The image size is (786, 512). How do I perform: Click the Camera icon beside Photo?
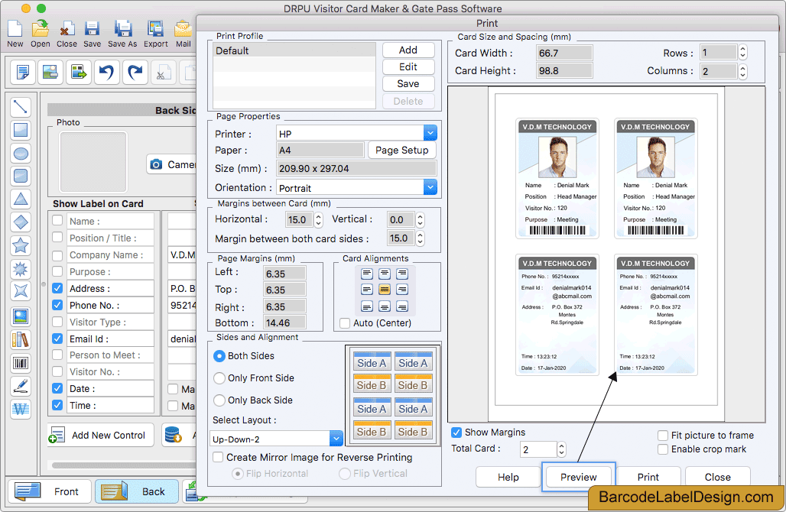[x=156, y=164]
